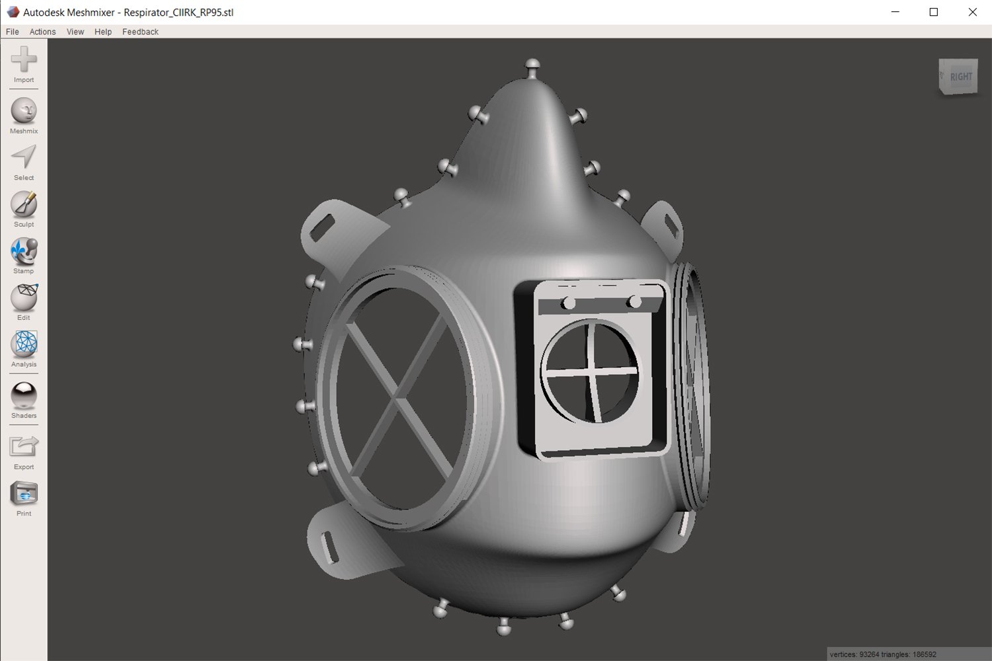Open the Stamp tool
This screenshot has width=992, height=661.
pos(24,256)
